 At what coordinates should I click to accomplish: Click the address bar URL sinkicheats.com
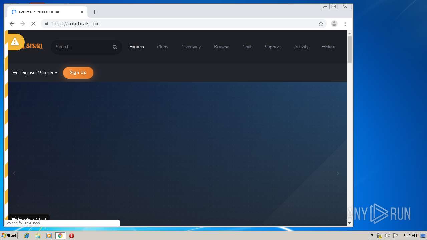[75, 24]
